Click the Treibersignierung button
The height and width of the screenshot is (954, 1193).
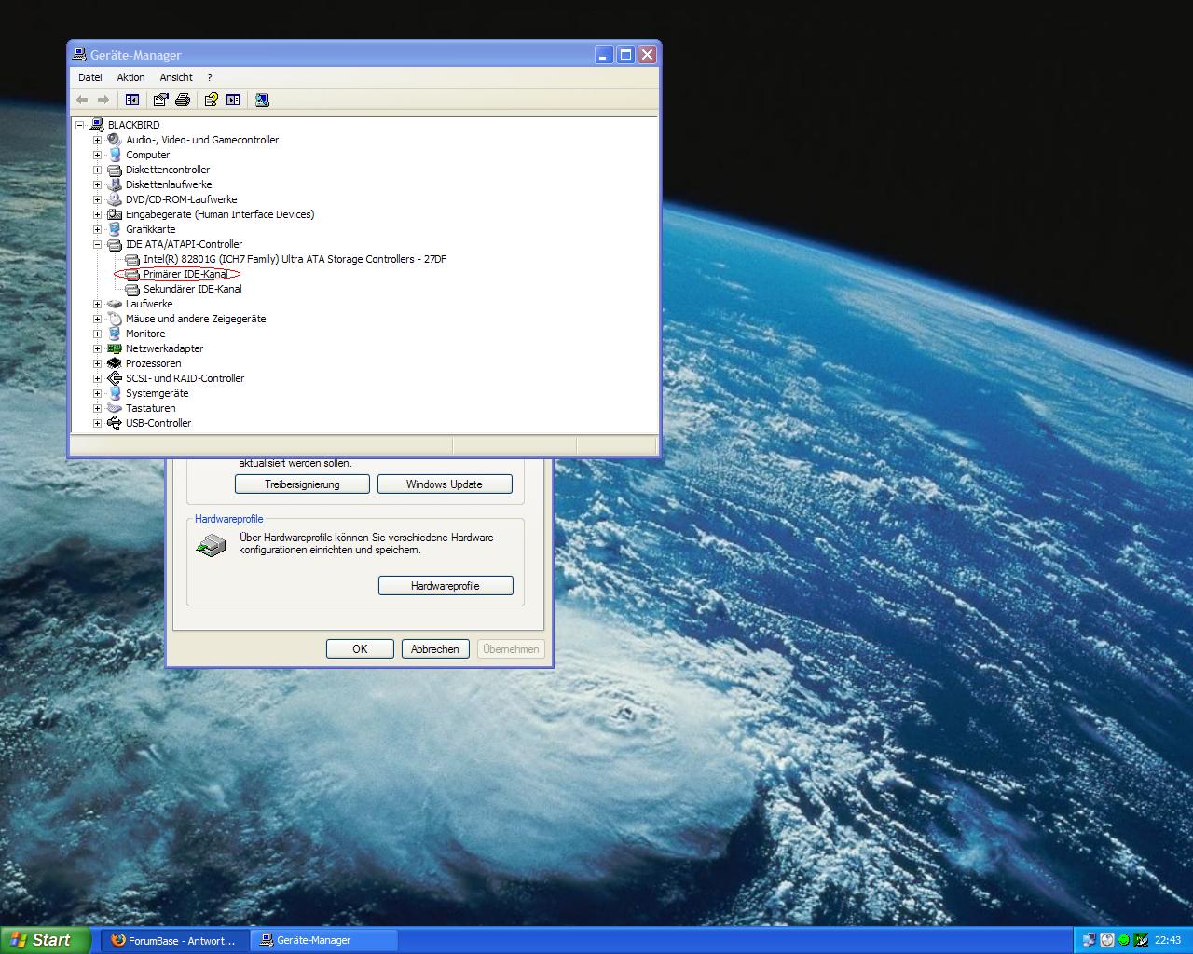[302, 484]
